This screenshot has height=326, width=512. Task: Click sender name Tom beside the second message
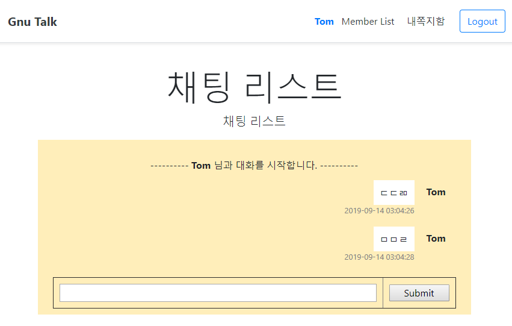pyautogui.click(x=436, y=239)
